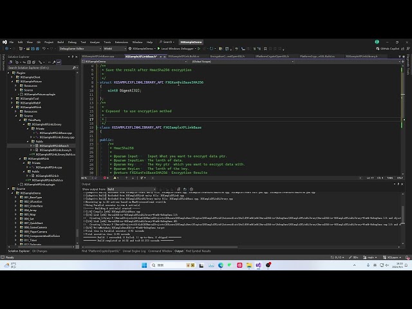
Task: Open Microsoft Edge from the taskbar
Action: point(220,265)
